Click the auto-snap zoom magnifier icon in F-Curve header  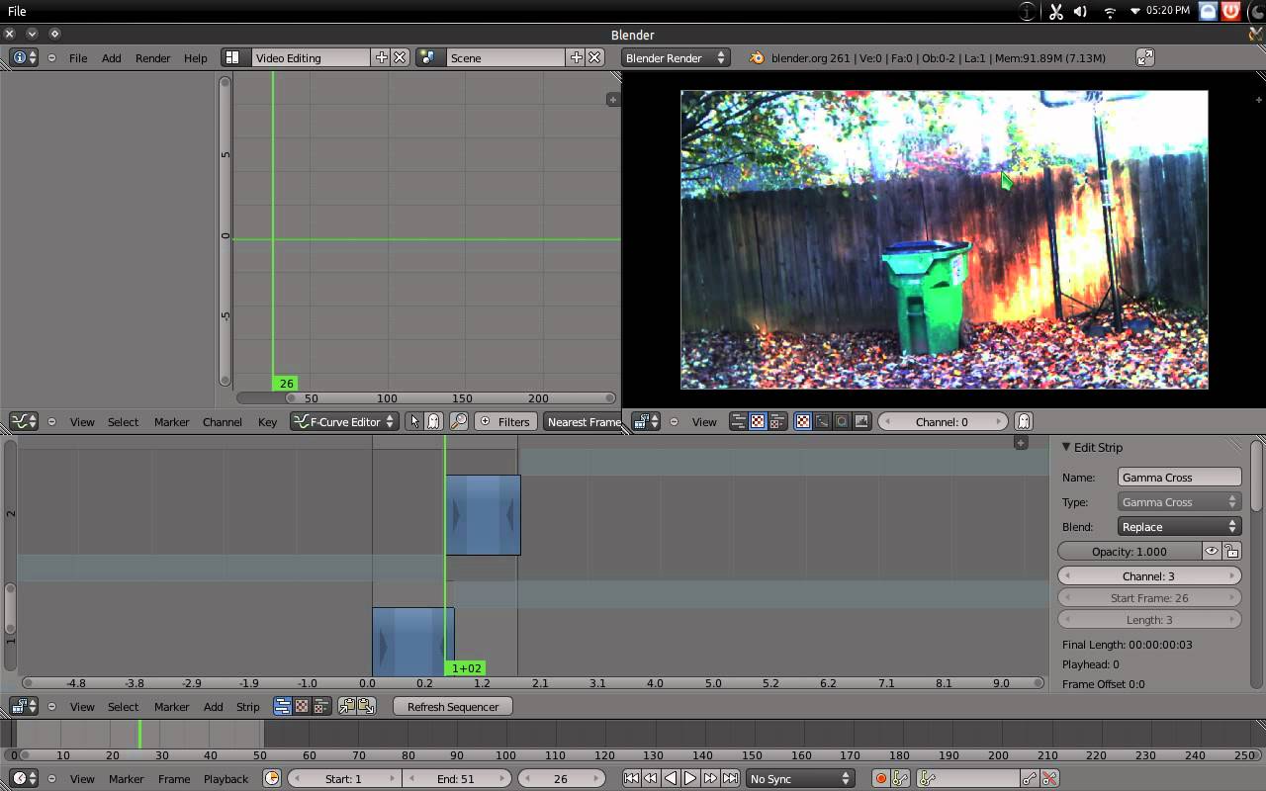459,421
